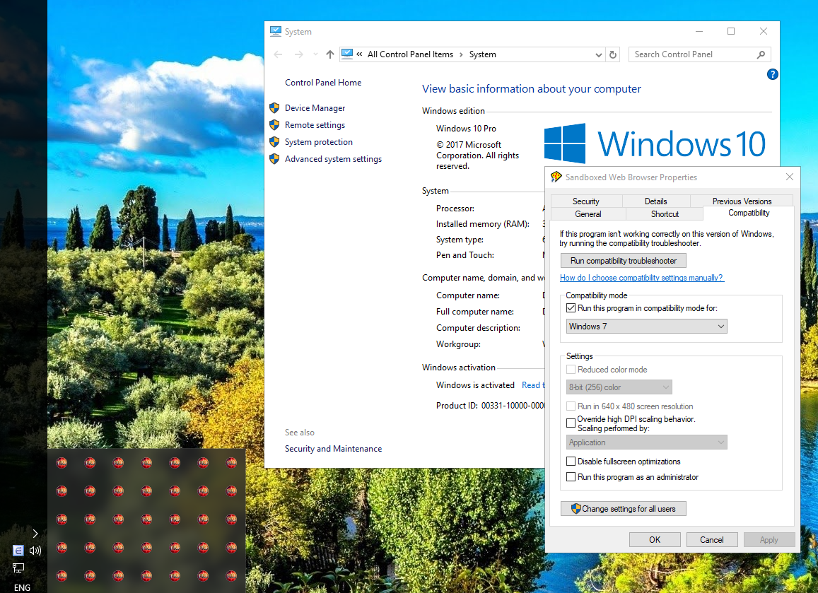Open the Previous Versions tab
Image resolution: width=818 pixels, height=593 pixels.
coord(742,201)
